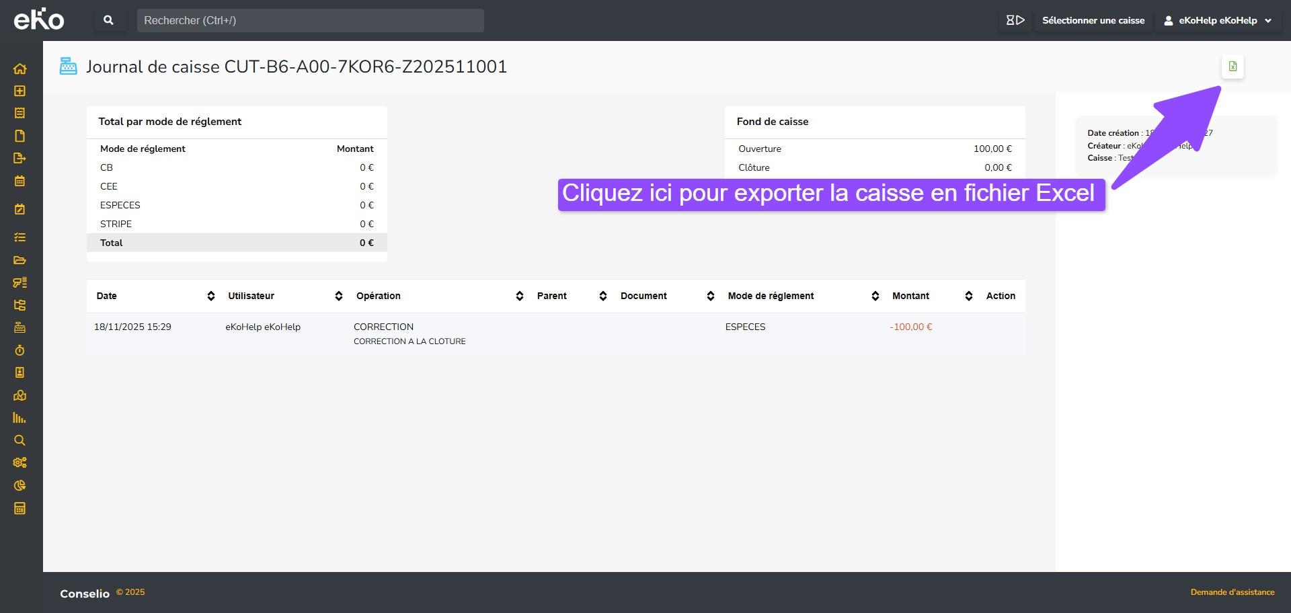Click the calculator icon in sidebar

click(19, 508)
